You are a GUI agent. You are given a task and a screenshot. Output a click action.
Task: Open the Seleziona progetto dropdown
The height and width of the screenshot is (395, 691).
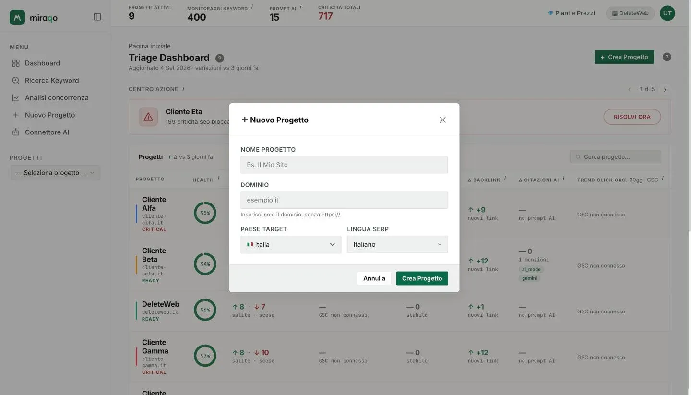55,173
